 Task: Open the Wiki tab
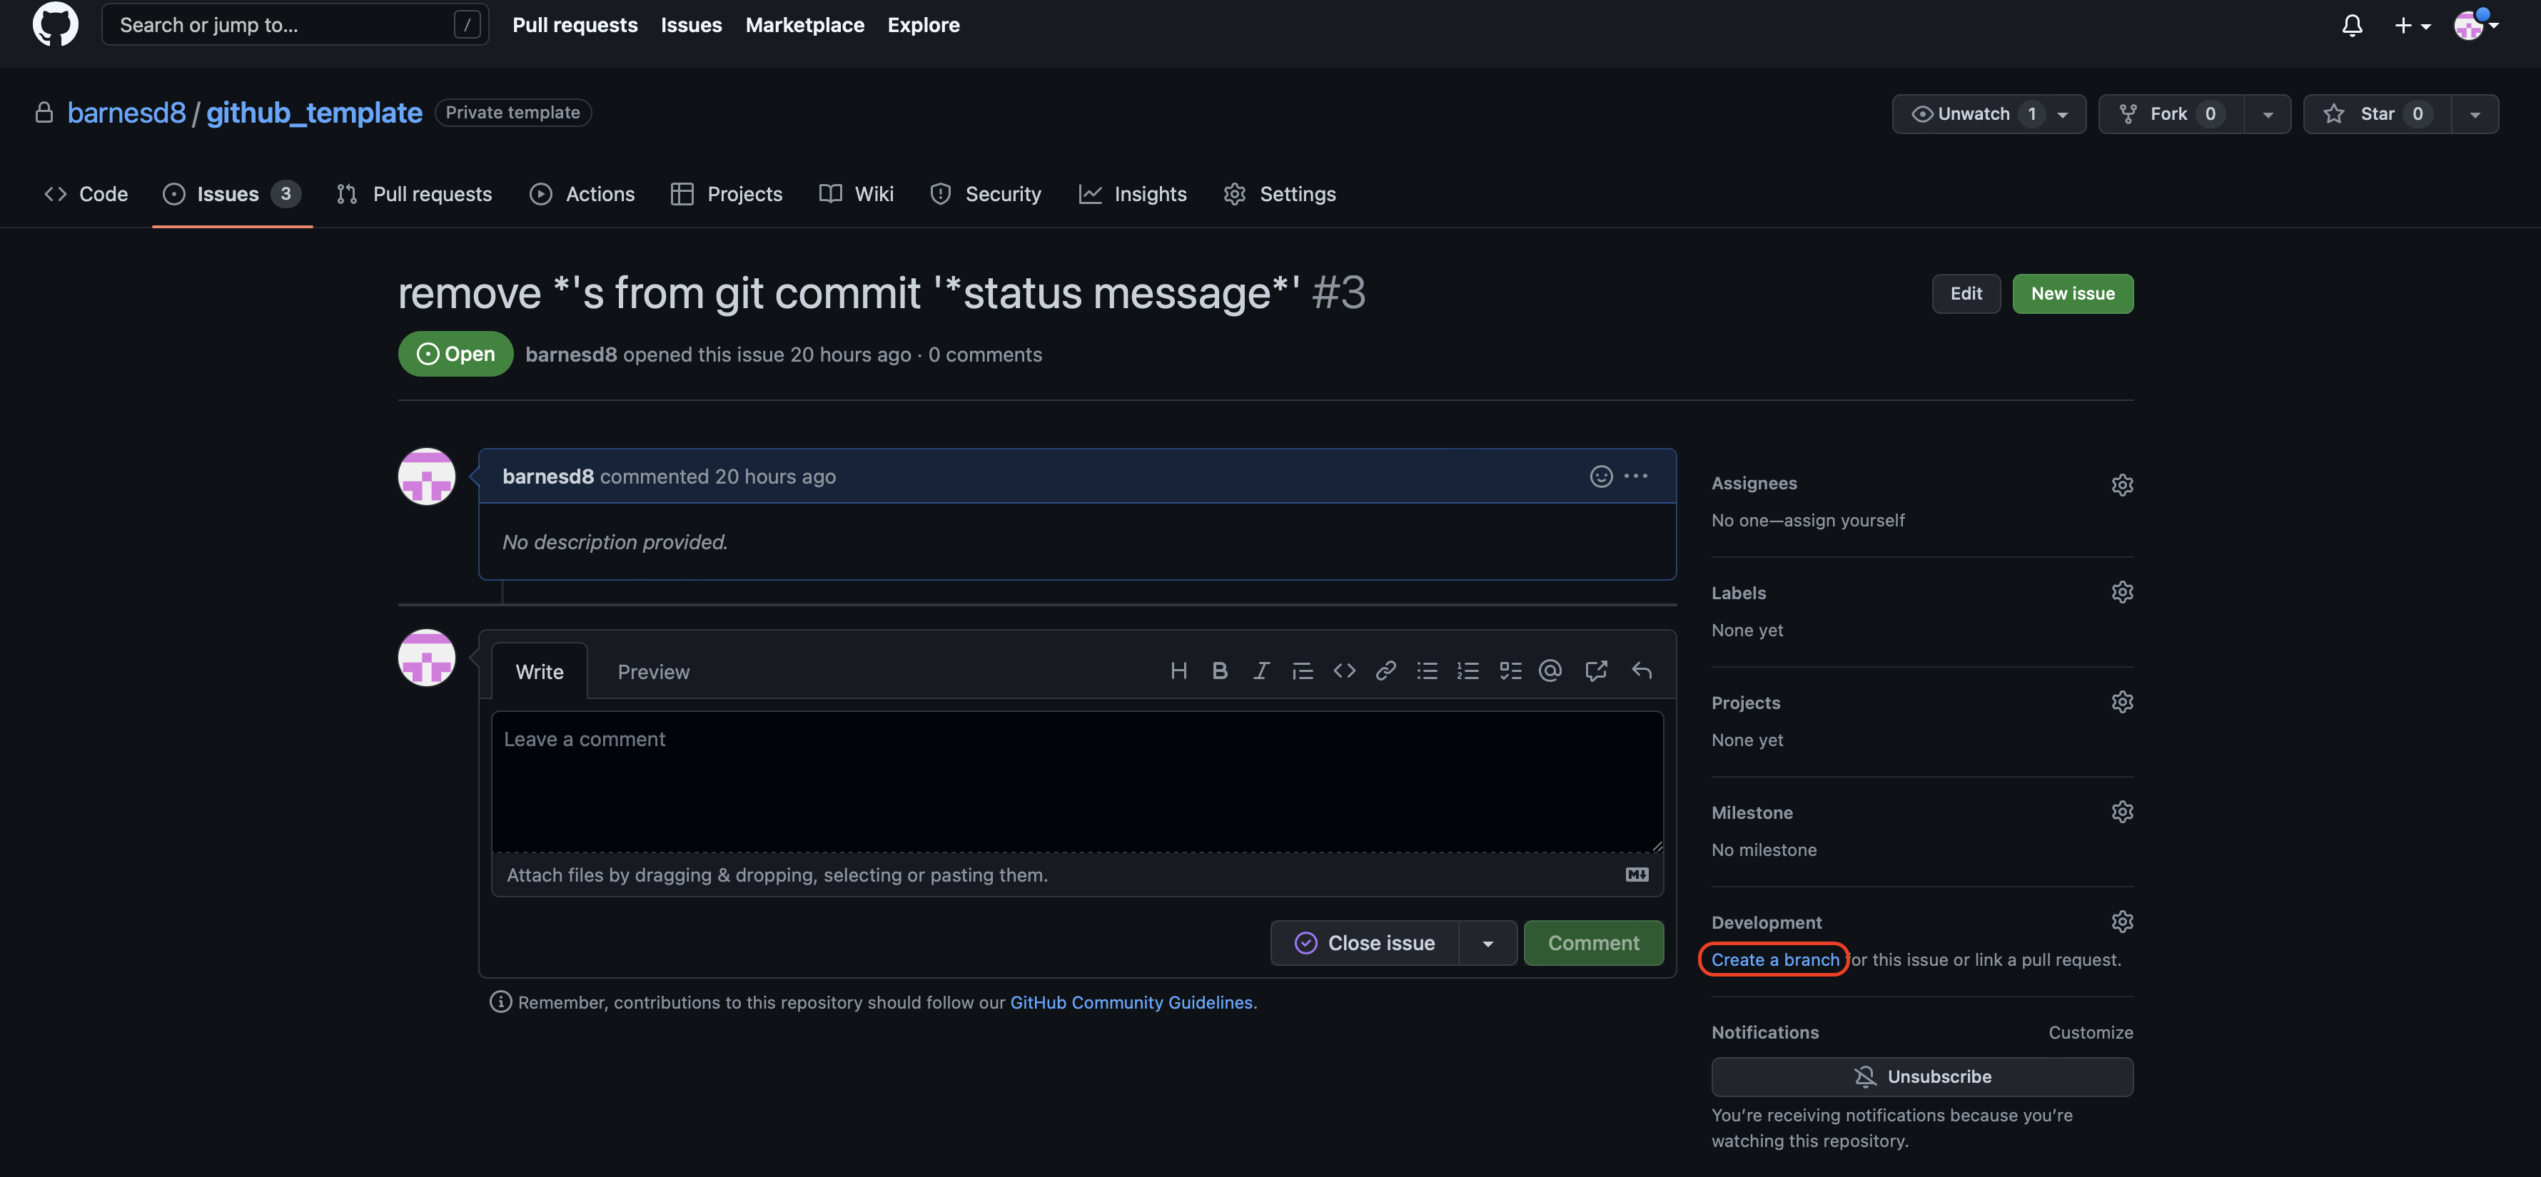click(x=857, y=194)
